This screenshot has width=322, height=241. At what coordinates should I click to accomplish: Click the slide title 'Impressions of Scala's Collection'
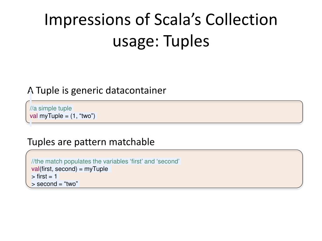pyautogui.click(x=161, y=20)
